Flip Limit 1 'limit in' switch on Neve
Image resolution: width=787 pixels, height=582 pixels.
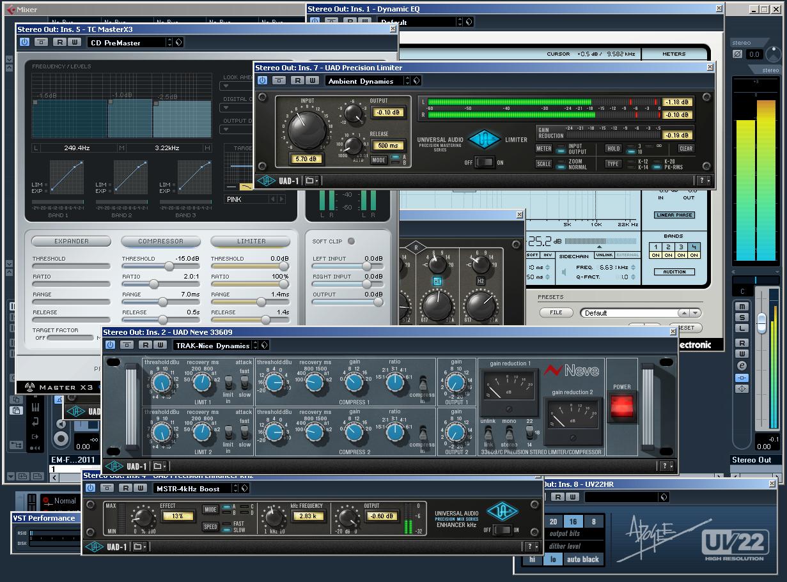[228, 383]
